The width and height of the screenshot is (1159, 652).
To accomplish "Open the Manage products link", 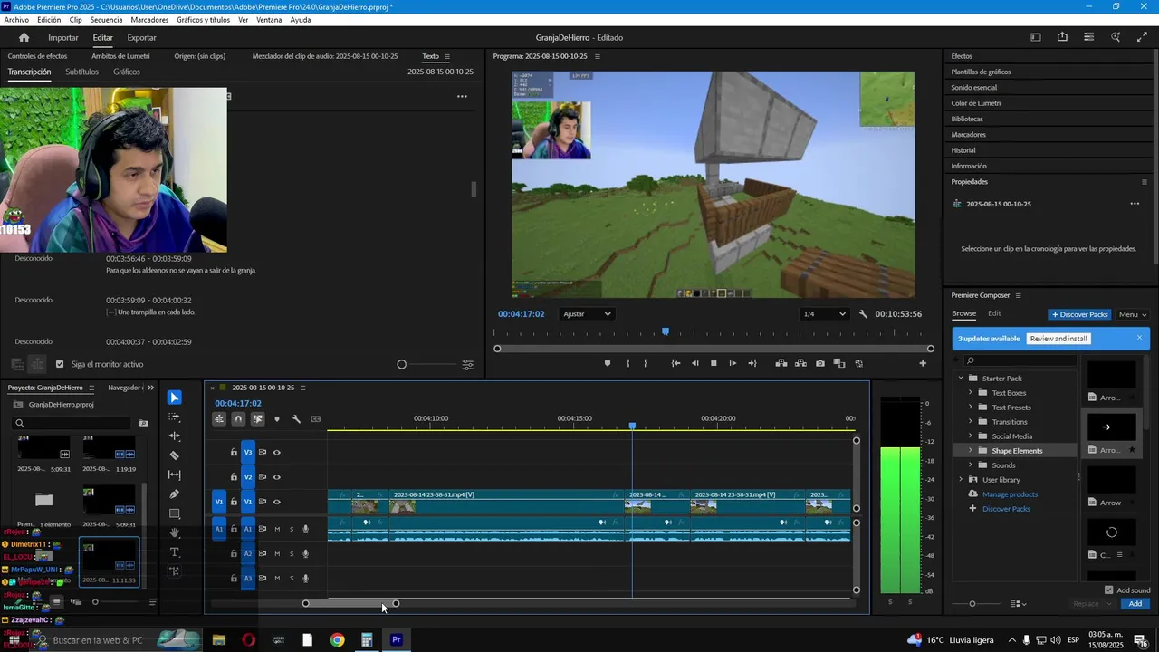I will [1010, 494].
